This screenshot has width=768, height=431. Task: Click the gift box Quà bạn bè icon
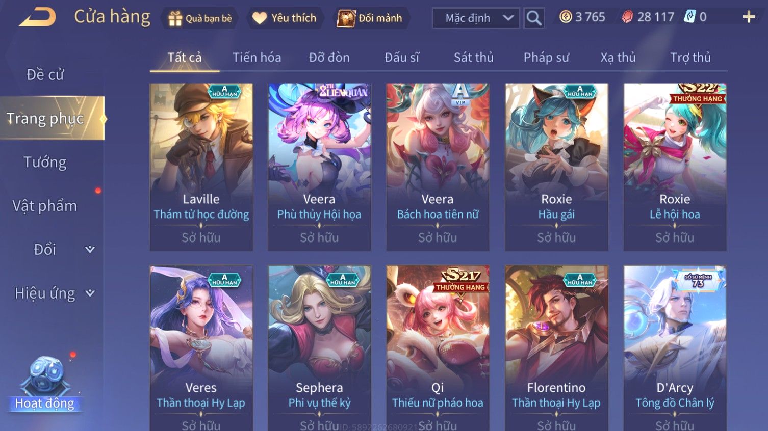coord(175,18)
